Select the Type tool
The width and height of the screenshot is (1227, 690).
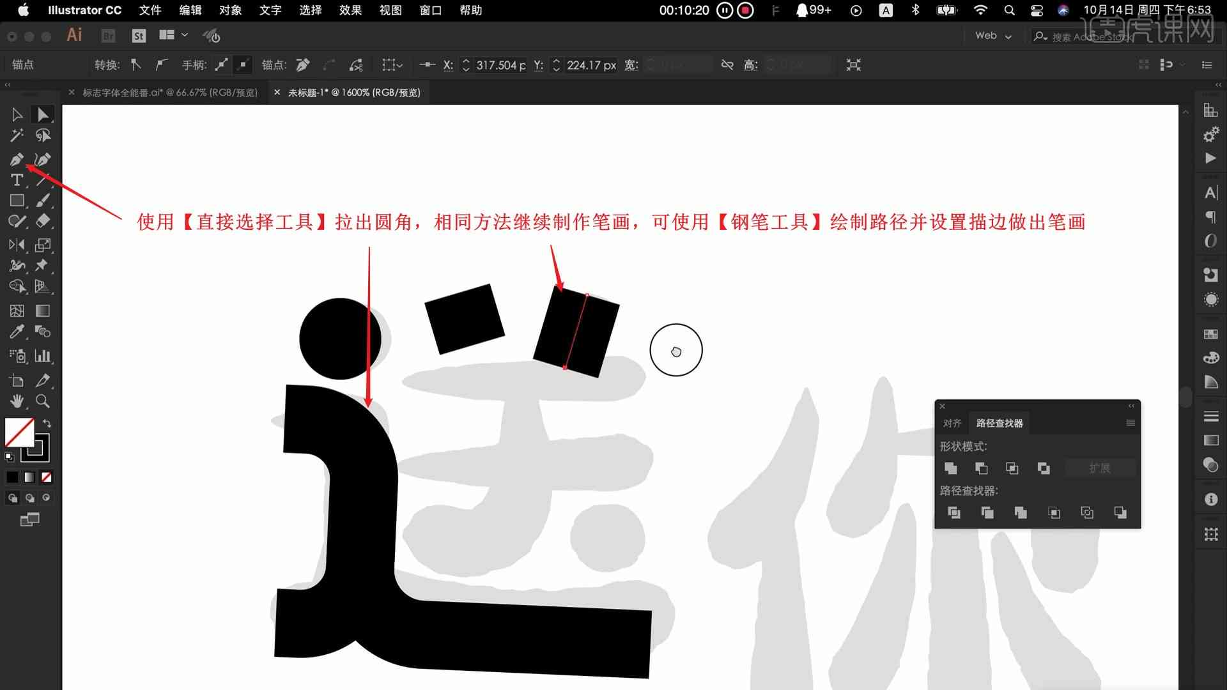tap(16, 180)
